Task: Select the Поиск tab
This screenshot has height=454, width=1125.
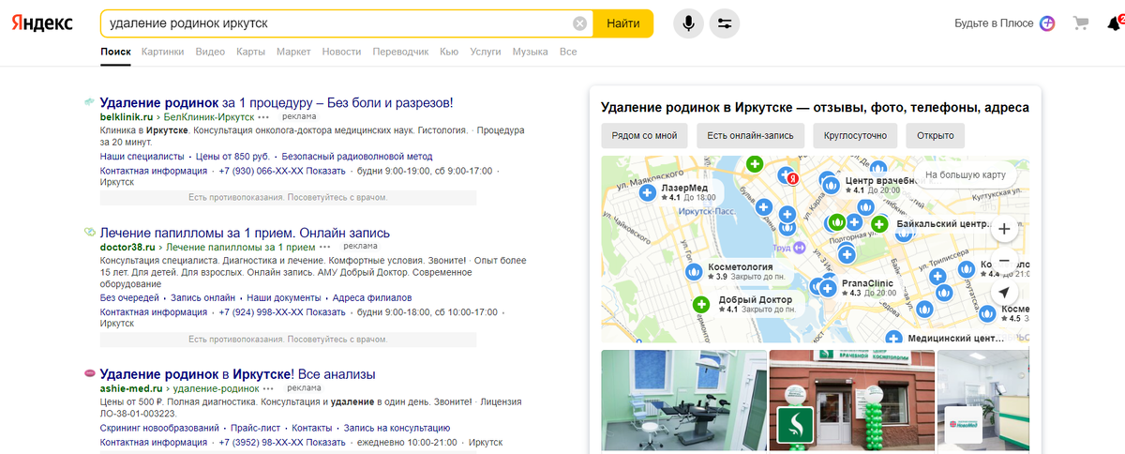Action: (x=116, y=52)
